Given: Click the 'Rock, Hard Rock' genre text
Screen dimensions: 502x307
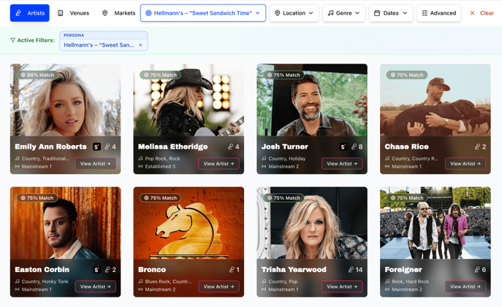Looking at the screenshot, I should pyautogui.click(x=410, y=281).
